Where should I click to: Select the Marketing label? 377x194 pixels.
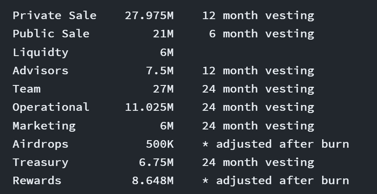[x=44, y=126]
